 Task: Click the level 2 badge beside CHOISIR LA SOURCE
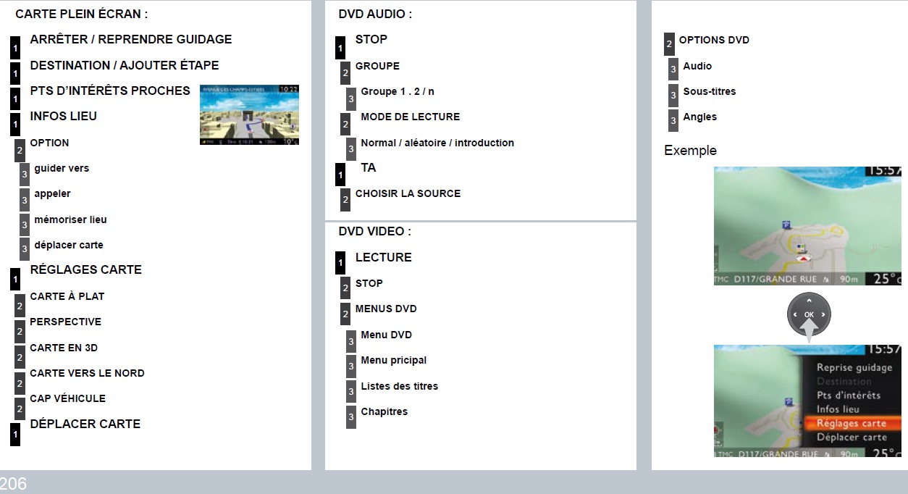point(345,199)
